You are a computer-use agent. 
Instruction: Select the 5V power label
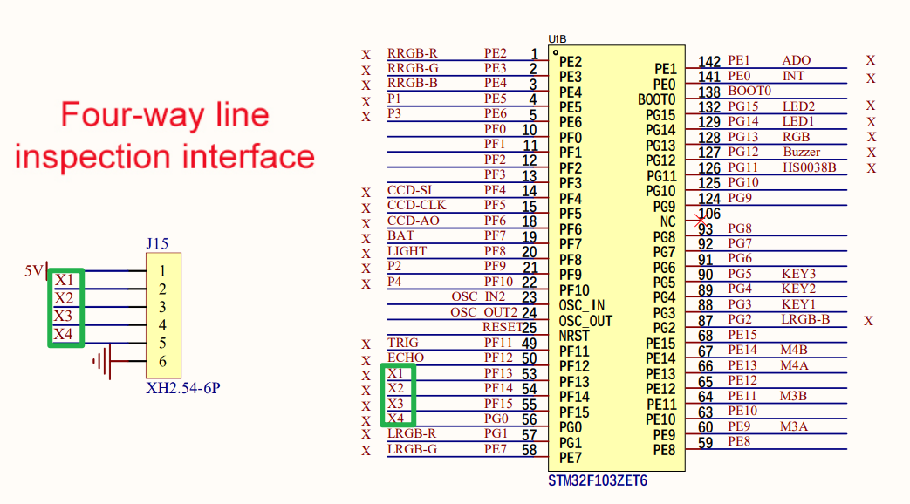[x=34, y=271]
